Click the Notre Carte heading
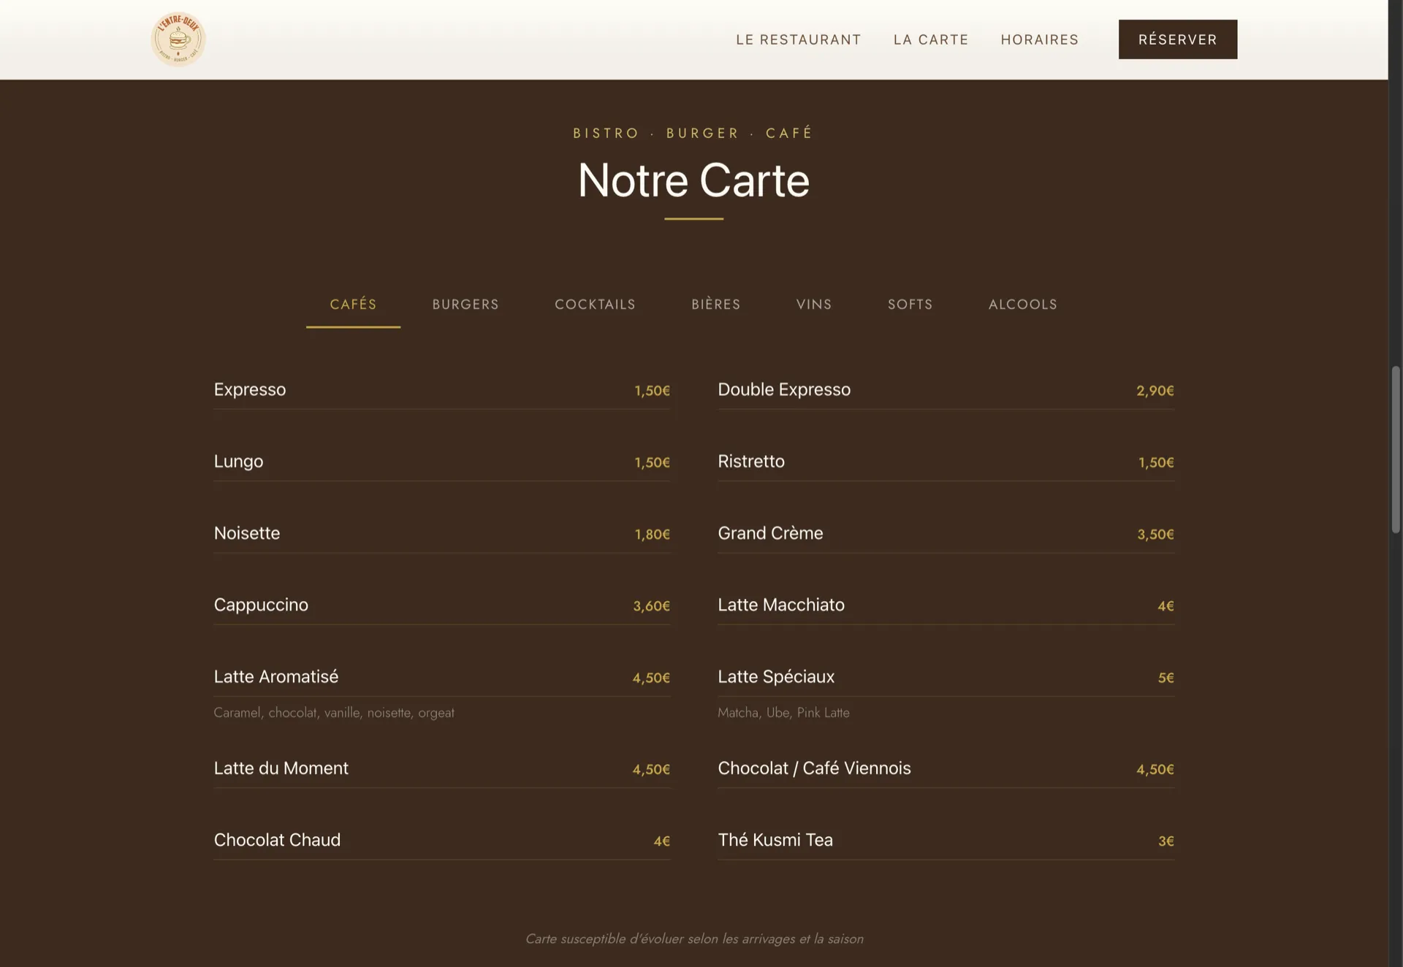Screen dimensions: 1403x967 693,180
